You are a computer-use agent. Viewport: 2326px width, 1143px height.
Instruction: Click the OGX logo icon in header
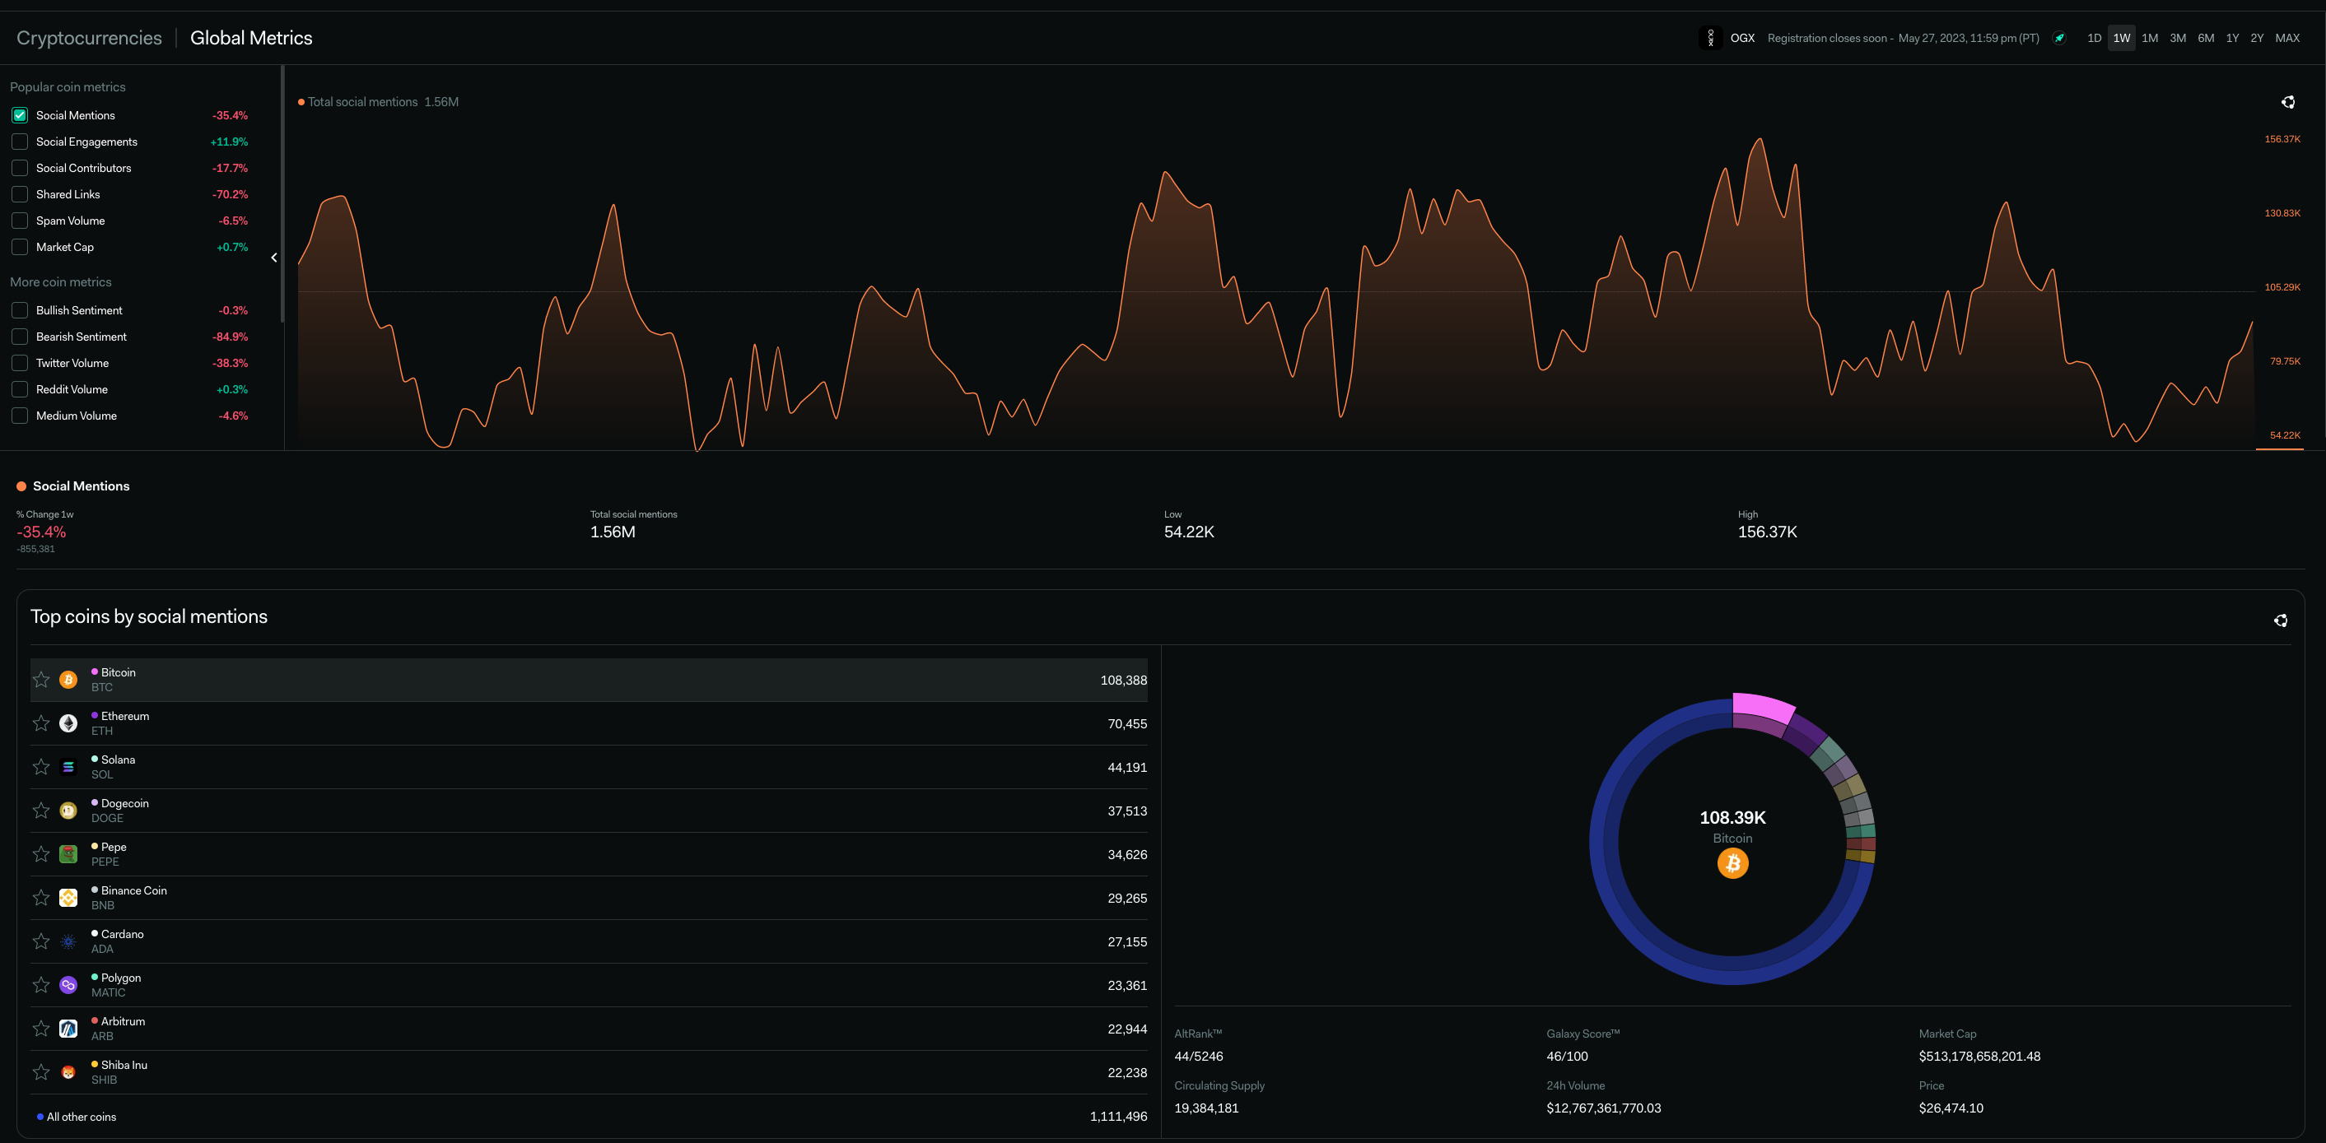coord(1710,38)
